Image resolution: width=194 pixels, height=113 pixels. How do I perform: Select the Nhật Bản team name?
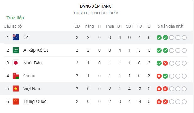[x=32, y=63]
